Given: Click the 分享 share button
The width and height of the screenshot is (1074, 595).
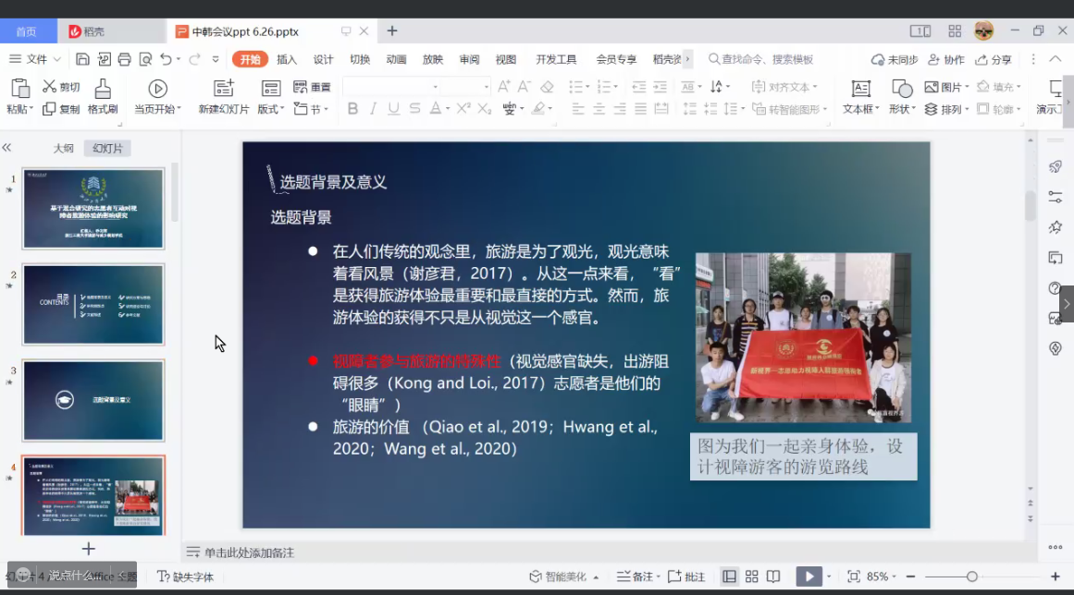Looking at the screenshot, I should point(994,59).
